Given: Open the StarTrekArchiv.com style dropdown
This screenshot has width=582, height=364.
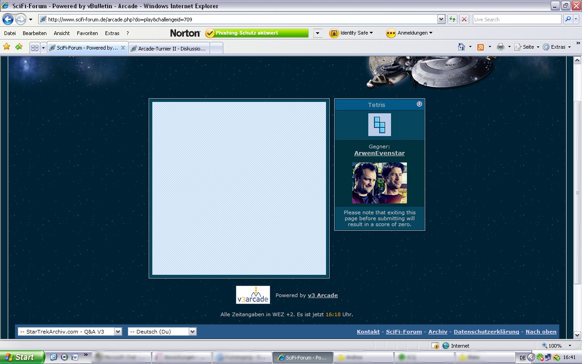Looking at the screenshot, I should pos(70,332).
